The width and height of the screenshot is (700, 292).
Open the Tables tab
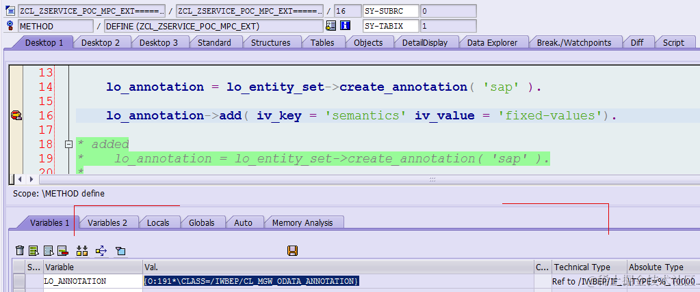click(x=322, y=43)
